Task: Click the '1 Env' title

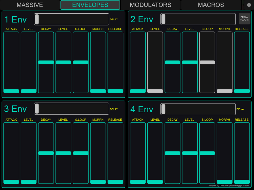Action: 16,20
